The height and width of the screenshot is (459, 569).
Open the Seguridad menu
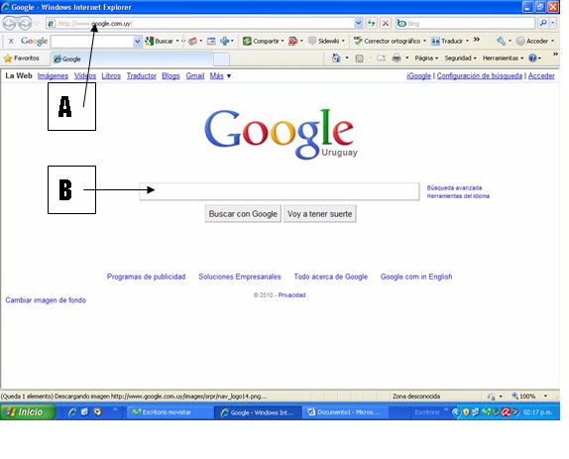(460, 58)
